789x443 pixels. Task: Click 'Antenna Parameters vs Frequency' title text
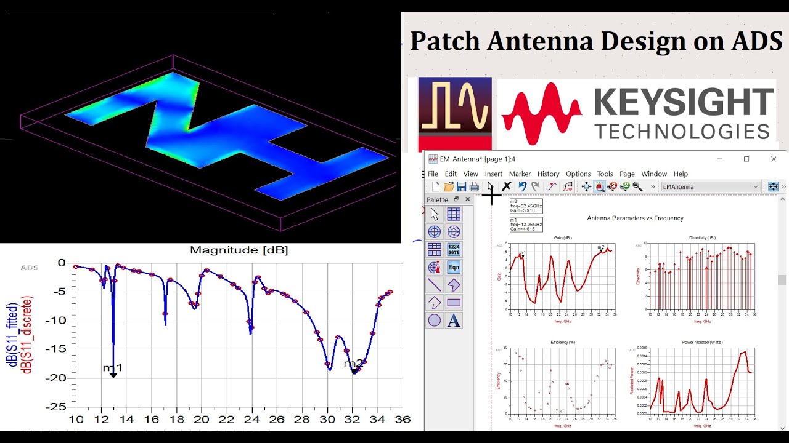tap(635, 218)
